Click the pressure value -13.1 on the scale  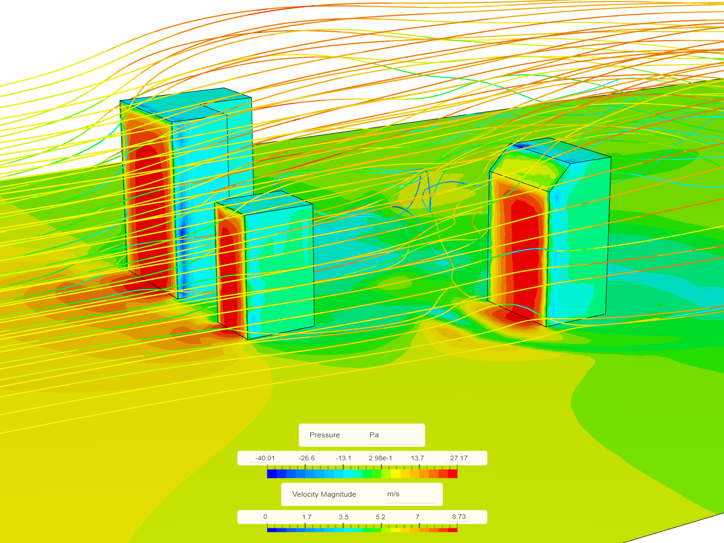click(x=343, y=458)
